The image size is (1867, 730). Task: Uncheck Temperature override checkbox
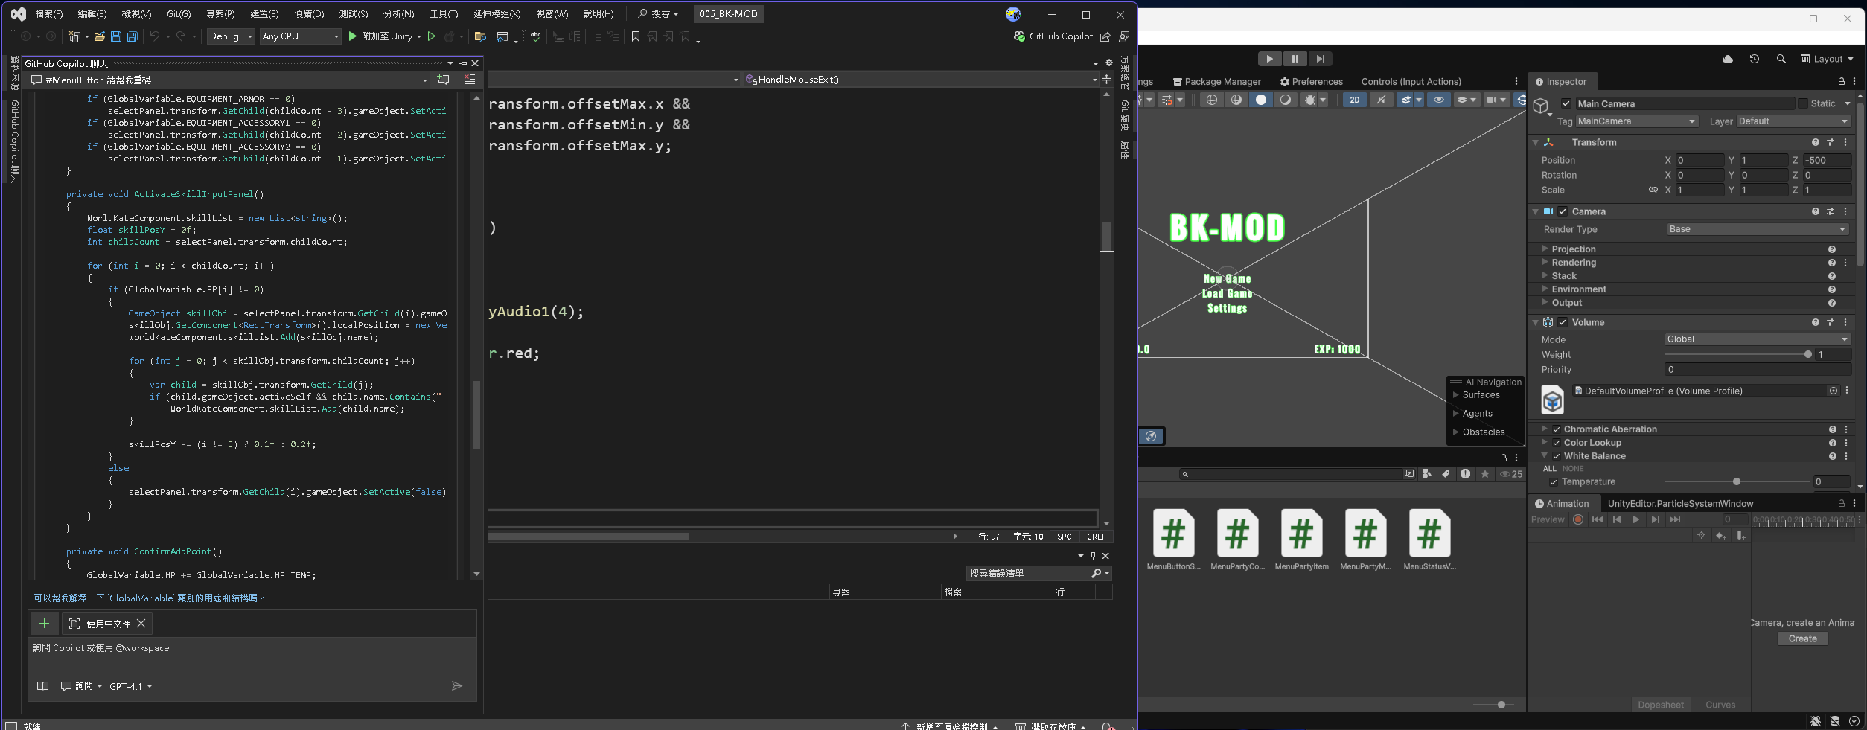click(1554, 482)
